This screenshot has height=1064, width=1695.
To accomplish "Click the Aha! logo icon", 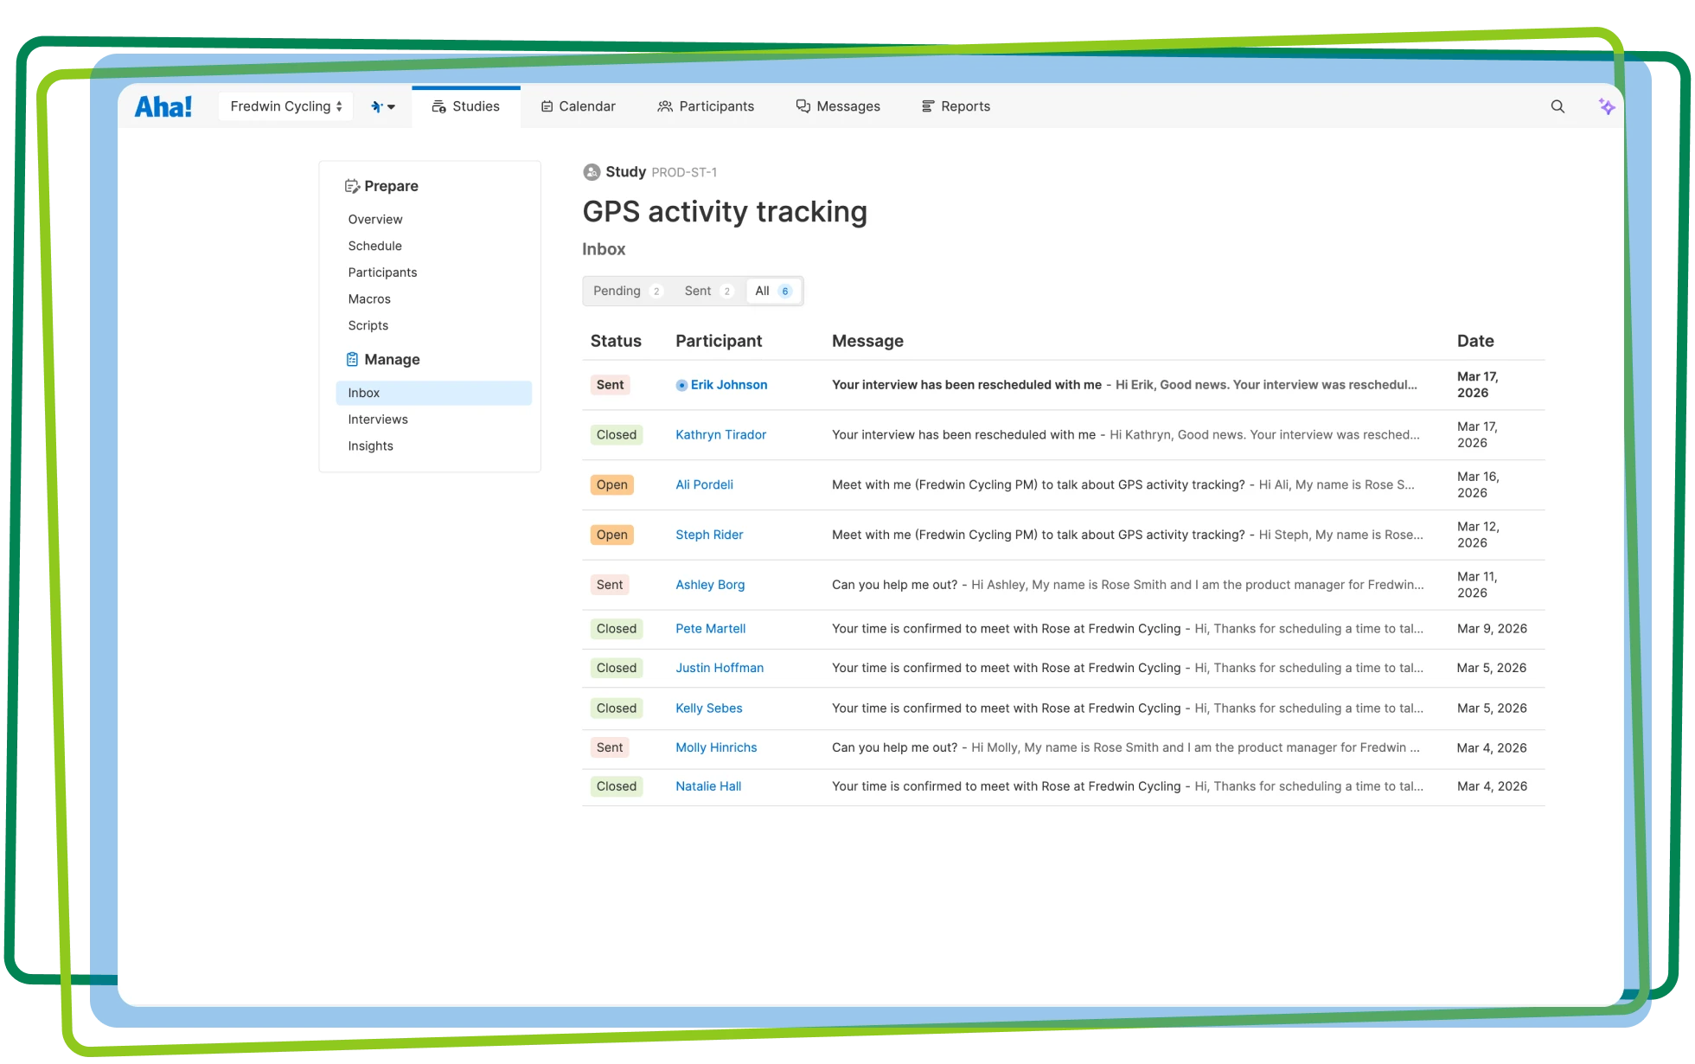I will 163,106.
